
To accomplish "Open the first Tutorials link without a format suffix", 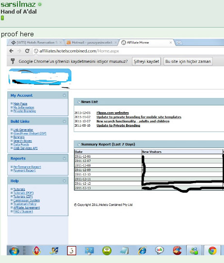I will (x=19, y=189).
